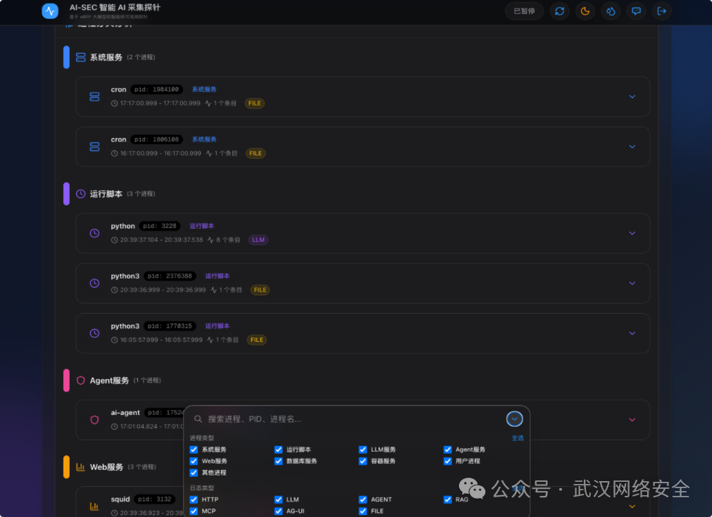Click the pid: 3228 label

click(x=160, y=226)
